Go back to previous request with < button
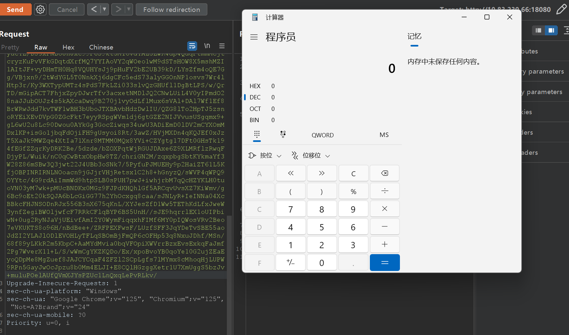This screenshot has width=569, height=335. tap(94, 10)
